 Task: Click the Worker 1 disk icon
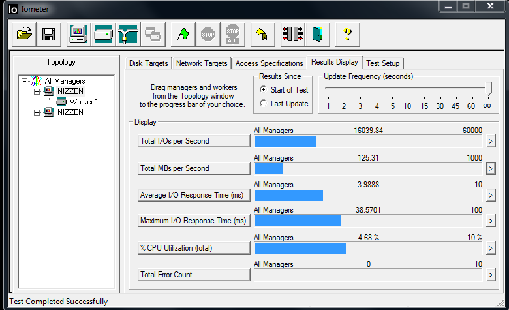(x=61, y=102)
